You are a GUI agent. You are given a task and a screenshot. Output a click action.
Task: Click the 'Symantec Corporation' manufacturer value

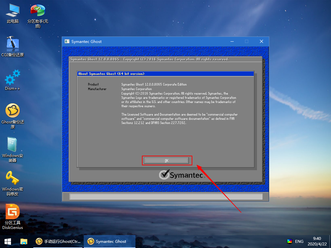pyautogui.click(x=136, y=89)
